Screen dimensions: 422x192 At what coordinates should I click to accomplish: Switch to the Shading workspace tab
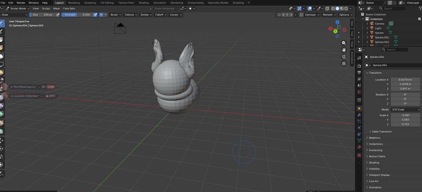click(144, 2)
